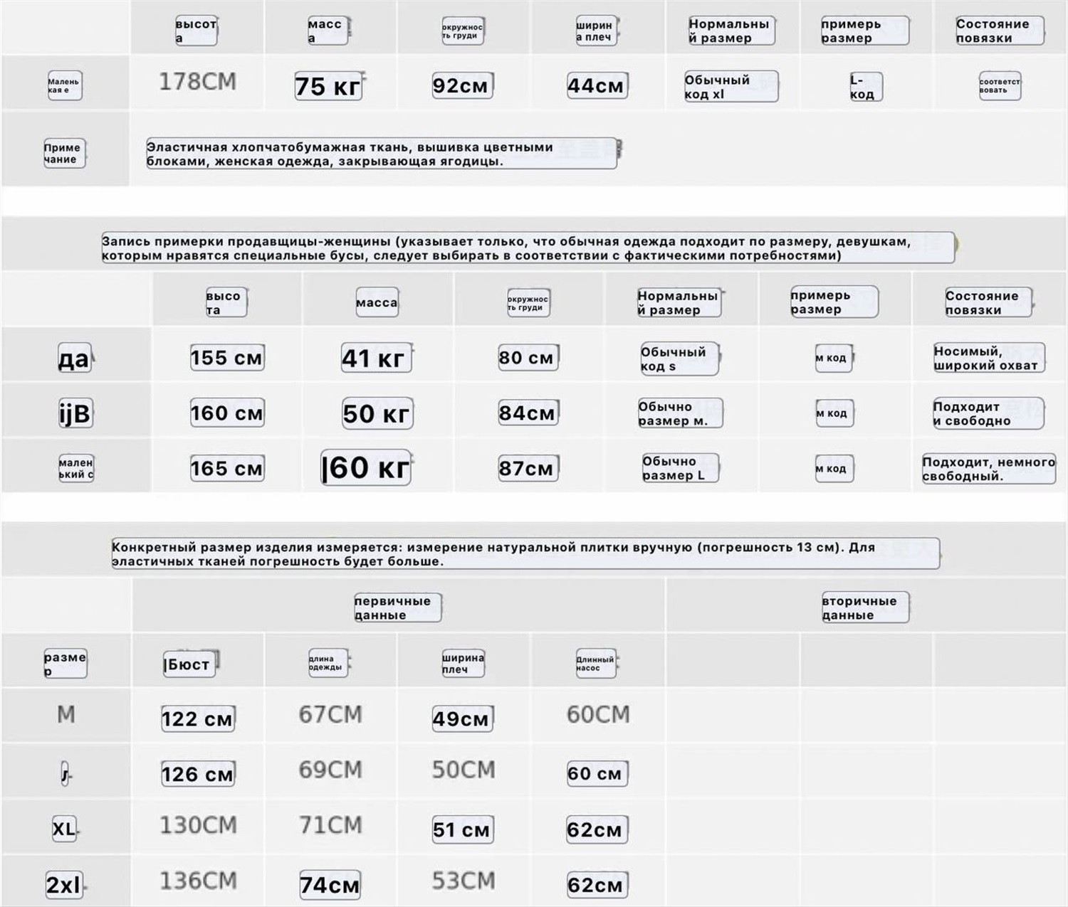Select the note starting "Эластичная хлопчатобумажная ткань"
Image resolution: width=1068 pixels, height=907 pixels.
pos(382,154)
